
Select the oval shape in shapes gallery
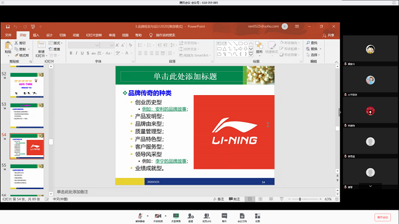(246, 44)
